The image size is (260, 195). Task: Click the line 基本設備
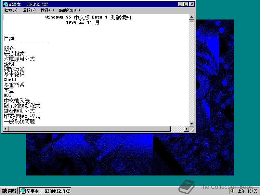point(14,75)
